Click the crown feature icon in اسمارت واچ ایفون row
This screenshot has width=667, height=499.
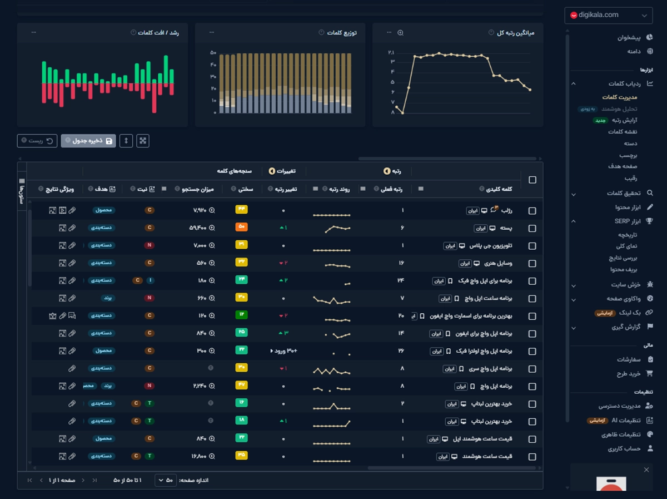[x=52, y=316]
